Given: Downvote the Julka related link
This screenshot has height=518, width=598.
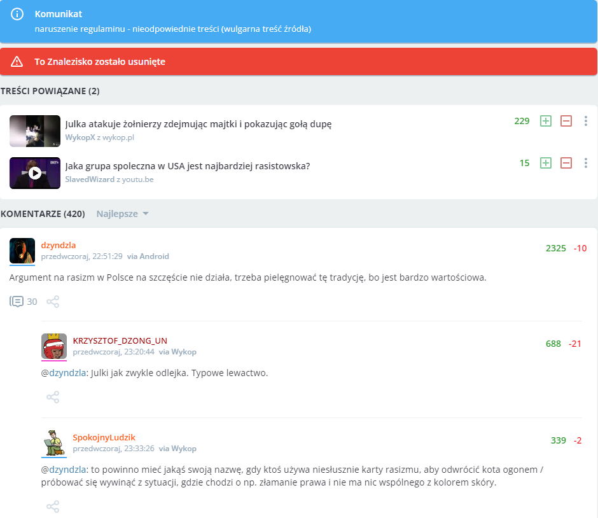Looking at the screenshot, I should [x=566, y=121].
